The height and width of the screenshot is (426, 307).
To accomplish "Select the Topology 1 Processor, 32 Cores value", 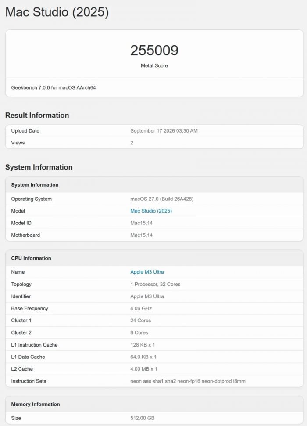I will (155, 284).
